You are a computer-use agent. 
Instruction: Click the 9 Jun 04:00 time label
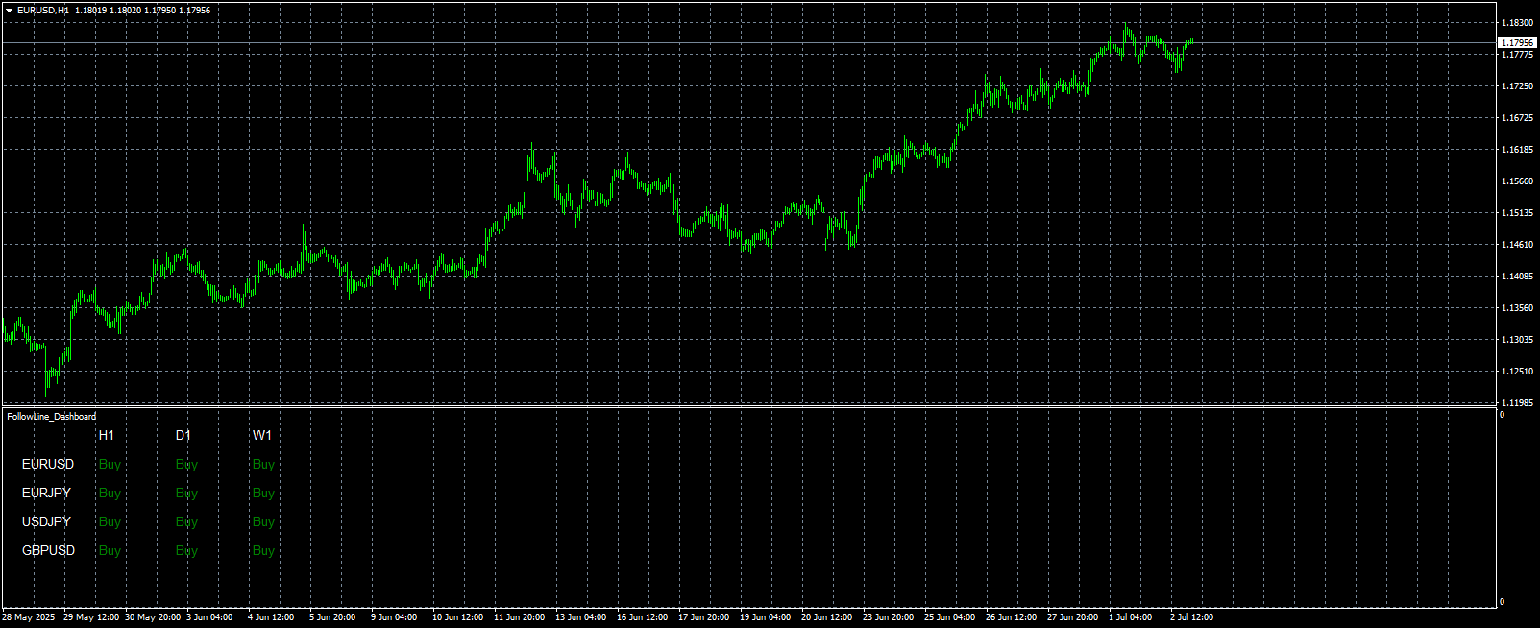tap(394, 617)
